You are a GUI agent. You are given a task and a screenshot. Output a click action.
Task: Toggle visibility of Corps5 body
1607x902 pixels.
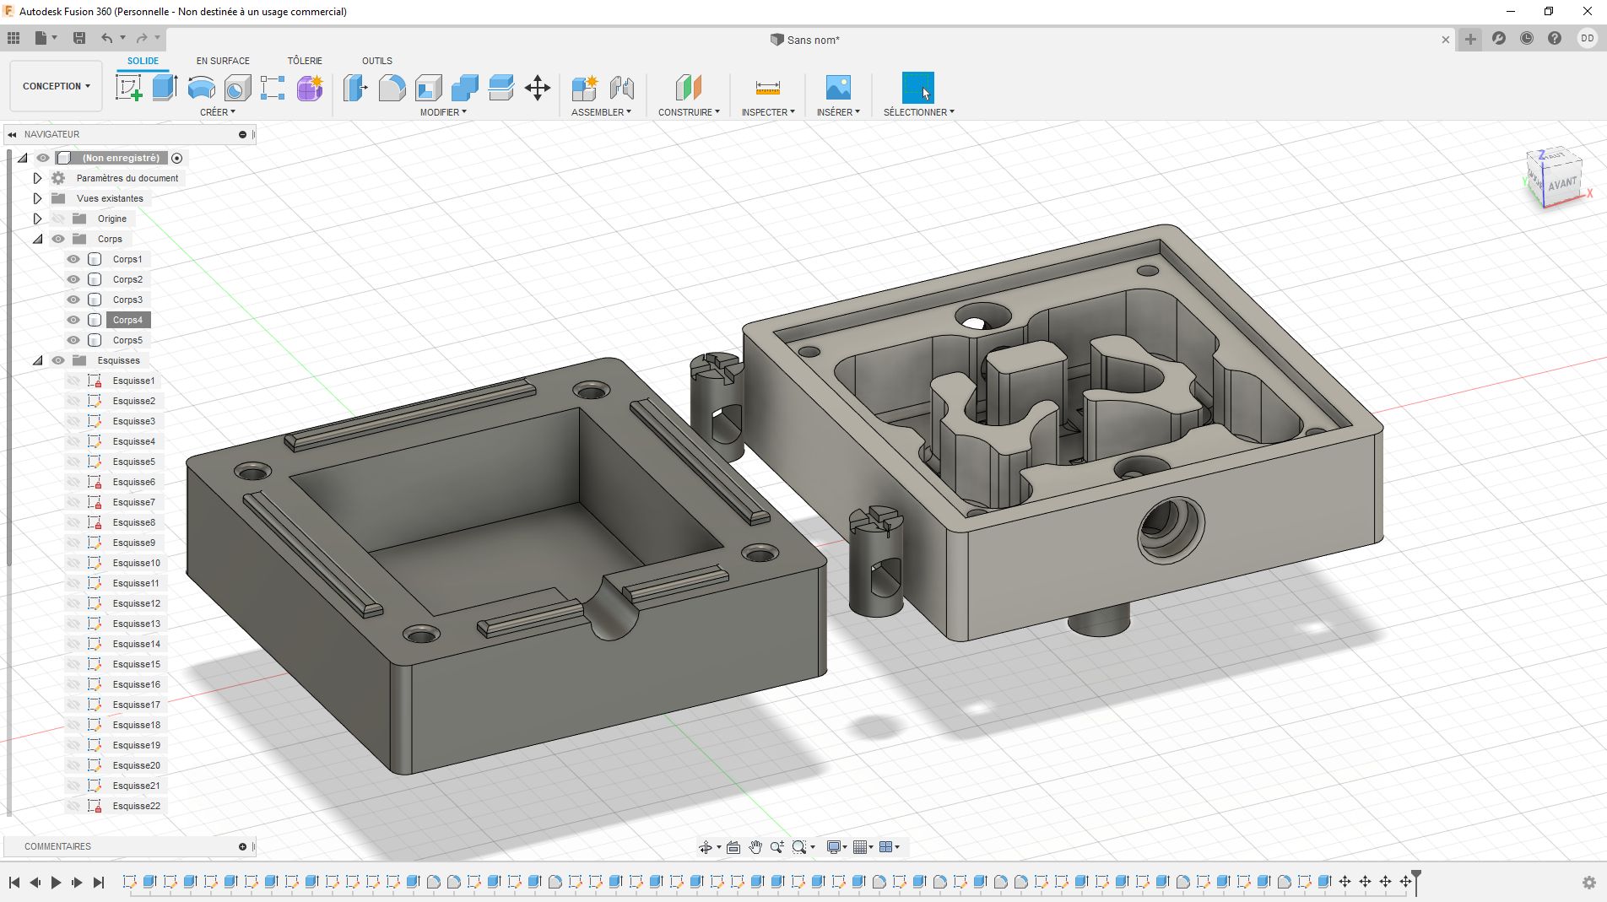pyautogui.click(x=73, y=340)
